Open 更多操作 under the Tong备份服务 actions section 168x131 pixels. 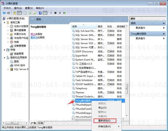pos(148,38)
